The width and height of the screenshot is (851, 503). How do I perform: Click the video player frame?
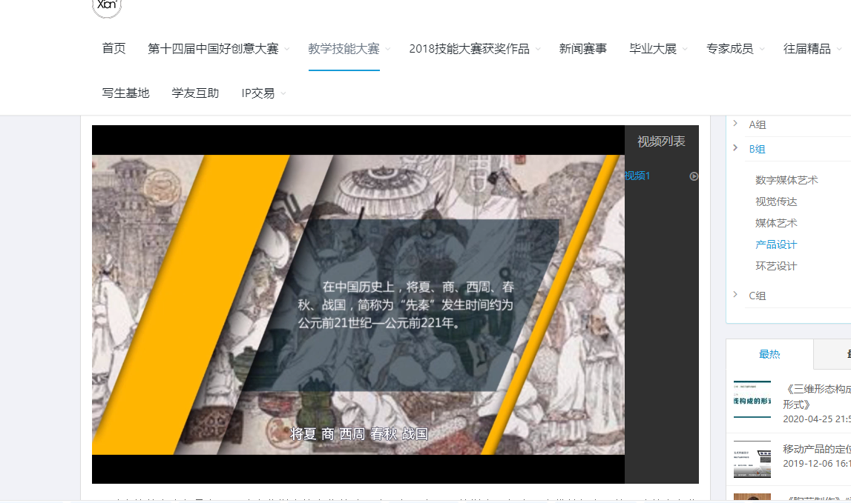pos(358,304)
